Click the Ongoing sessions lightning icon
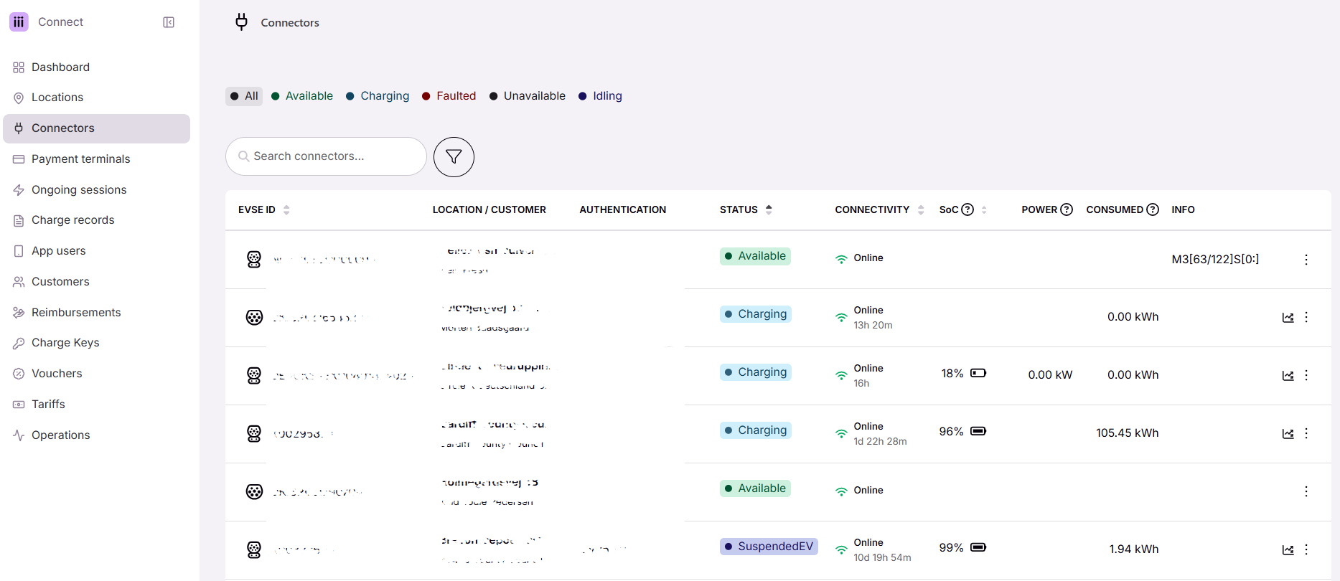Viewport: 1340px width, 581px height. click(x=19, y=190)
